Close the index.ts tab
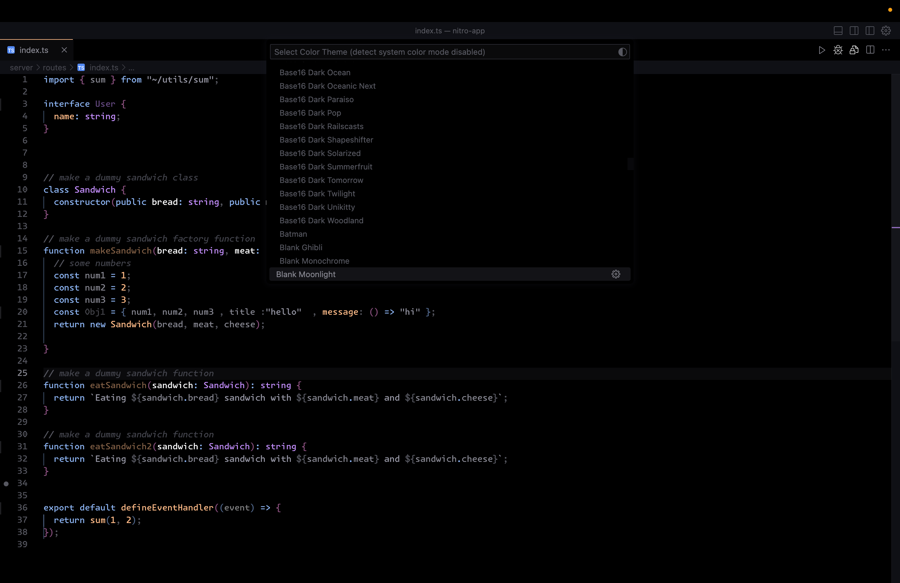The width and height of the screenshot is (900, 583). [x=64, y=50]
